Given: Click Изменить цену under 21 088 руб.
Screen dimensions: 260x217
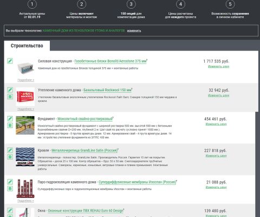Looking at the screenshot, I should [216, 187].
